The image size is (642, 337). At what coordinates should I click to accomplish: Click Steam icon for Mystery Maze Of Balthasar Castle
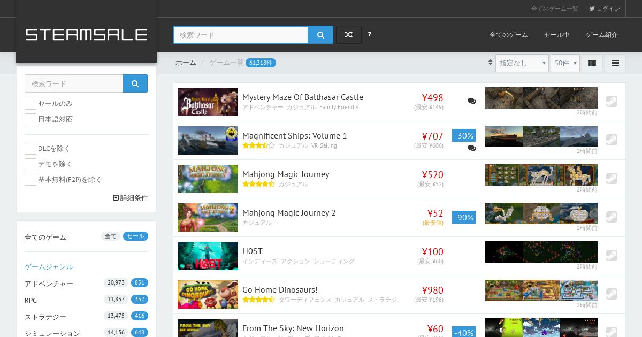612,102
